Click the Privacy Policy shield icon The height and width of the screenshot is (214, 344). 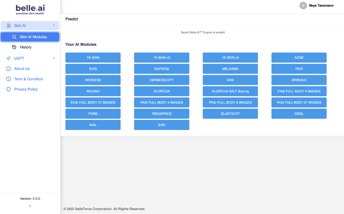pos(9,89)
